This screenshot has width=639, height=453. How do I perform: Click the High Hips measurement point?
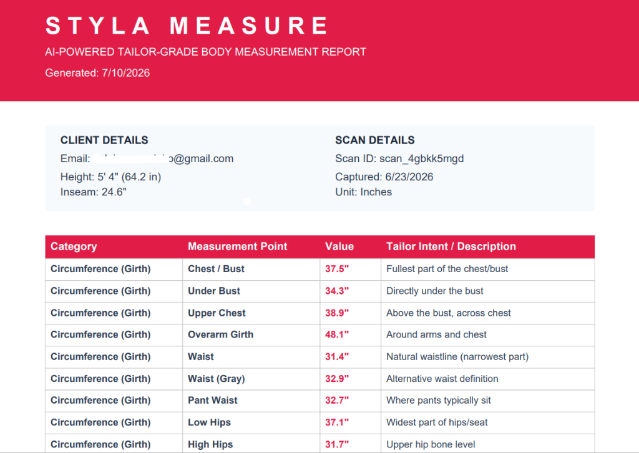coord(210,444)
